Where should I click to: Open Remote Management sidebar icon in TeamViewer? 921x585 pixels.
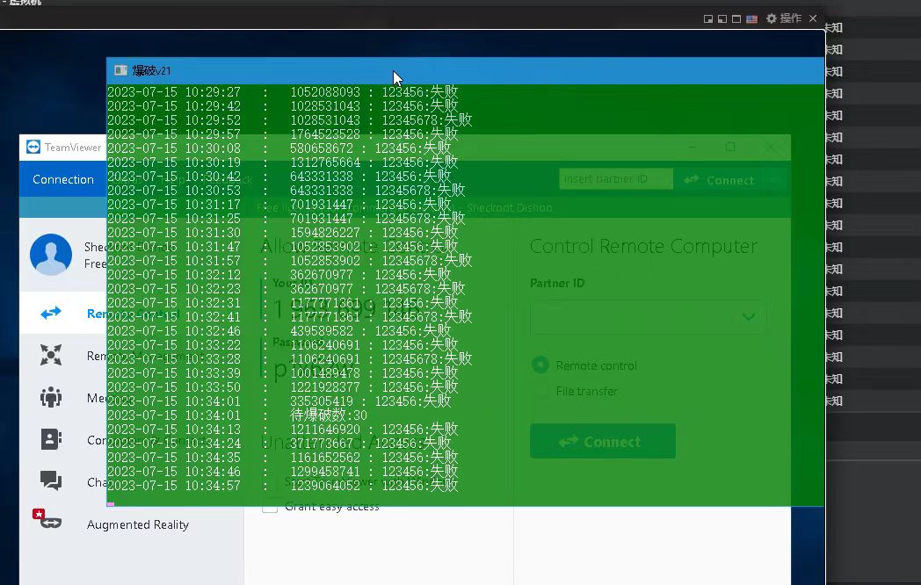click(51, 355)
